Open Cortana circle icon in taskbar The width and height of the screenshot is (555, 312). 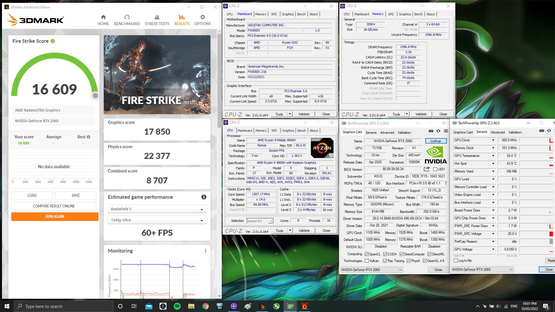coord(120,306)
